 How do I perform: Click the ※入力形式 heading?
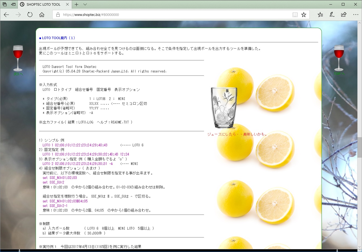coord(48,85)
